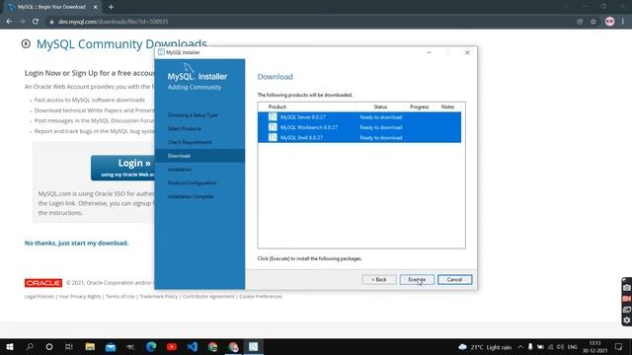Viewport: 632px width, 355px height.
Task: Reload the page in the browser
Action: click(x=36, y=22)
